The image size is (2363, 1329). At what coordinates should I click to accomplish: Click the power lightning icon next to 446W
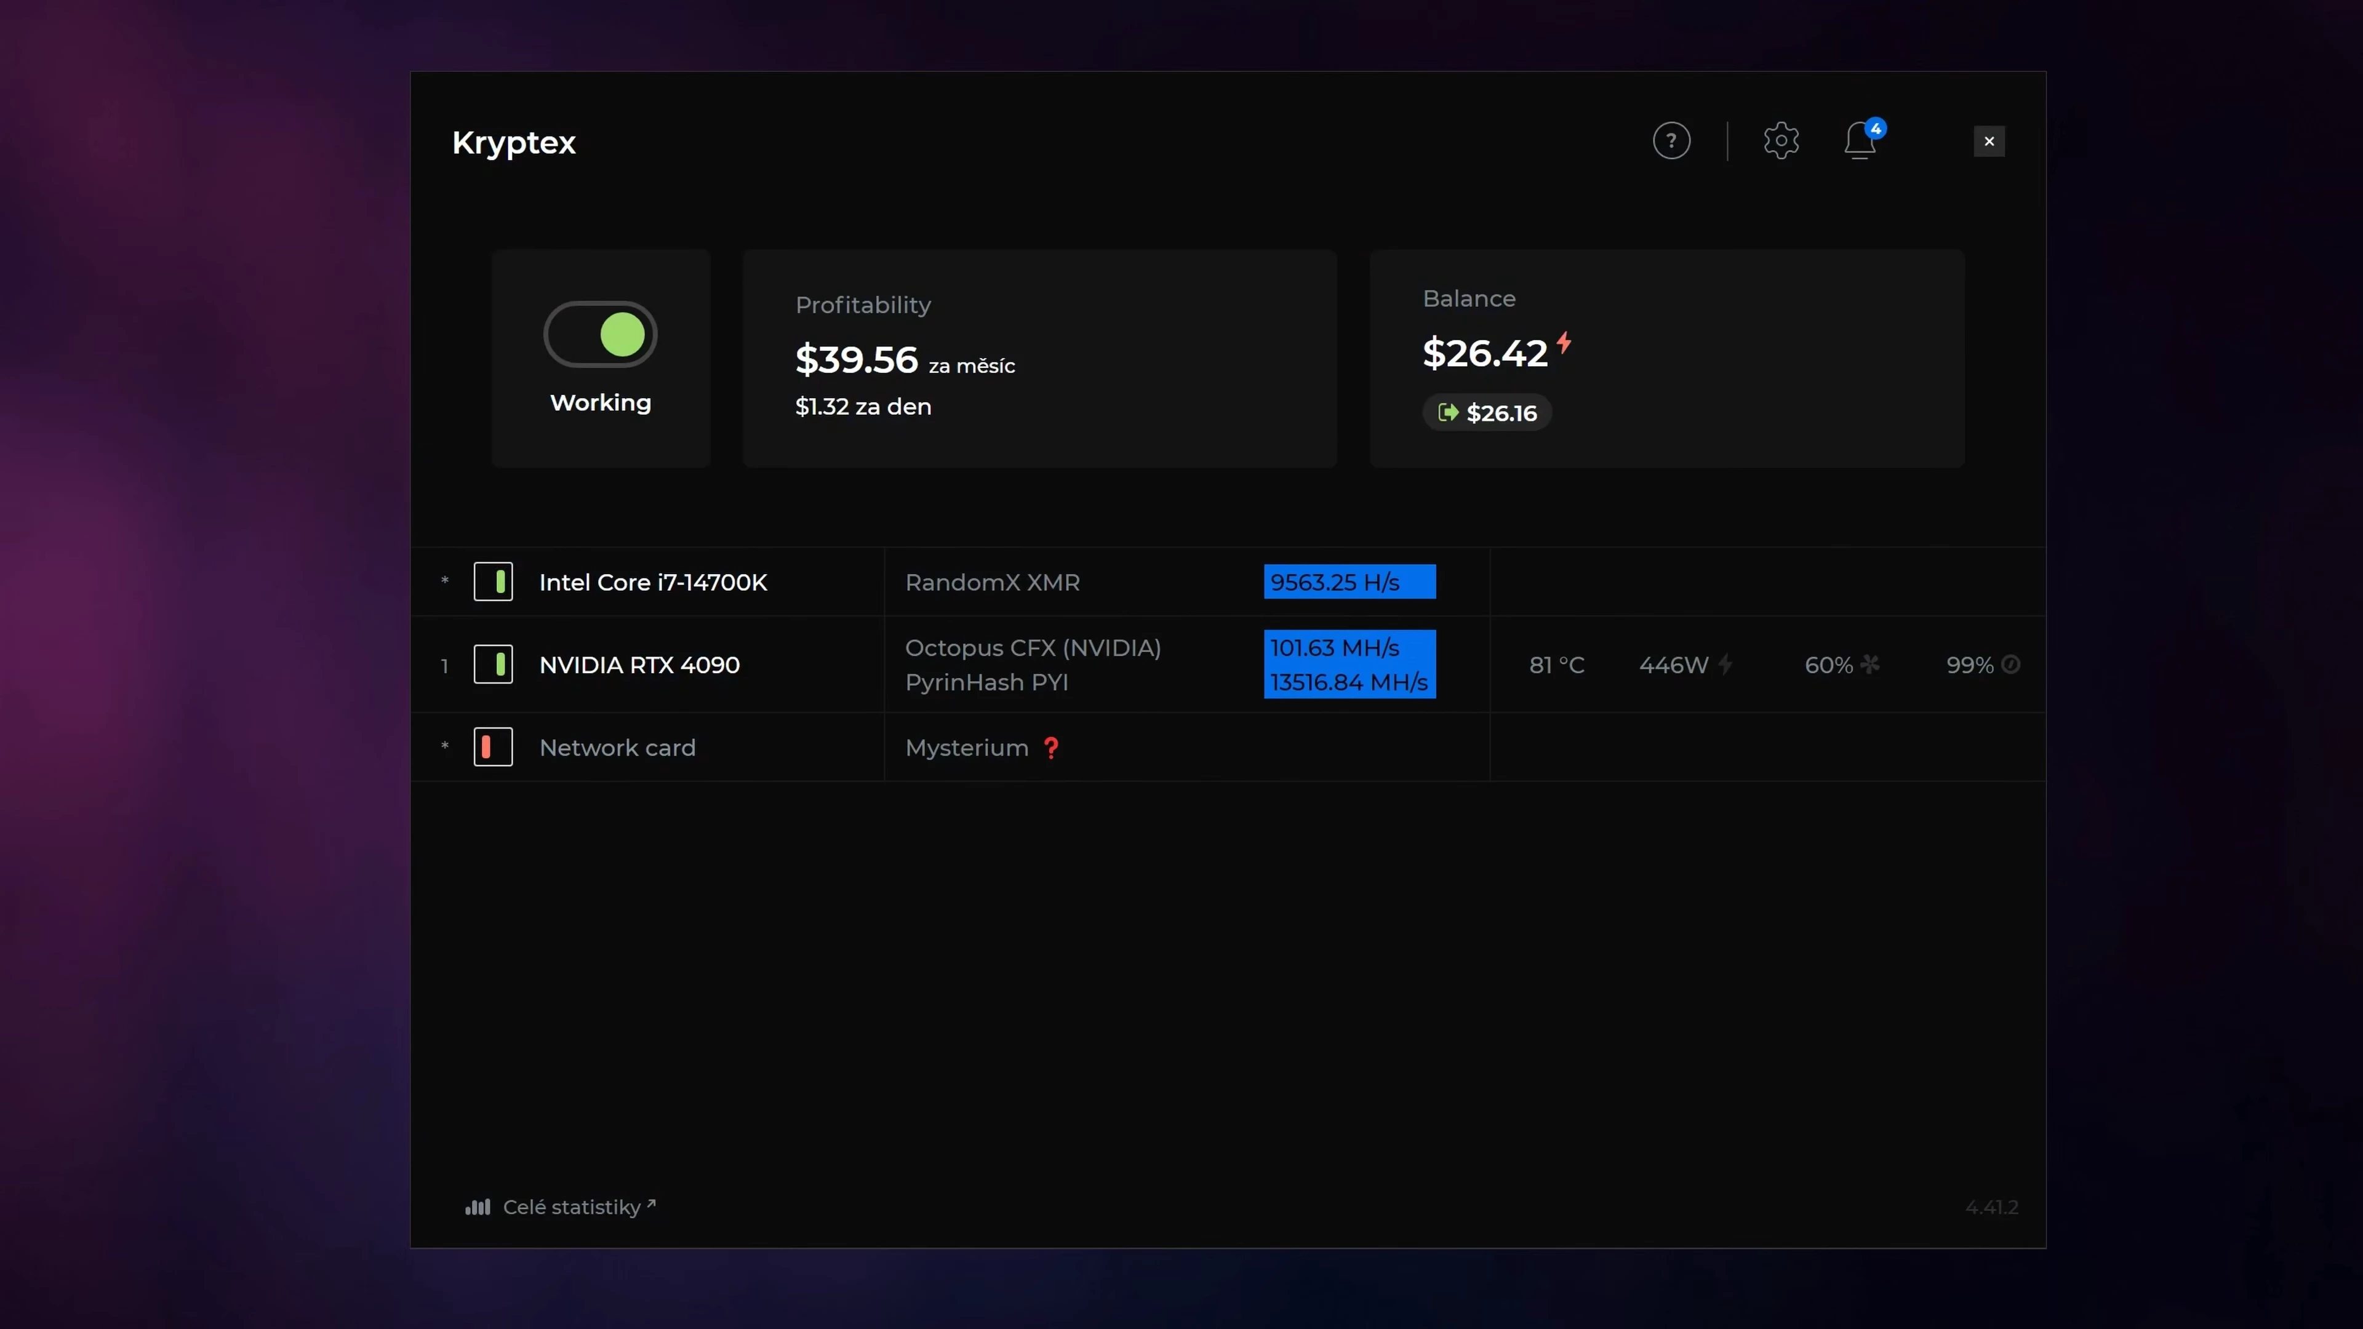coord(1724,664)
